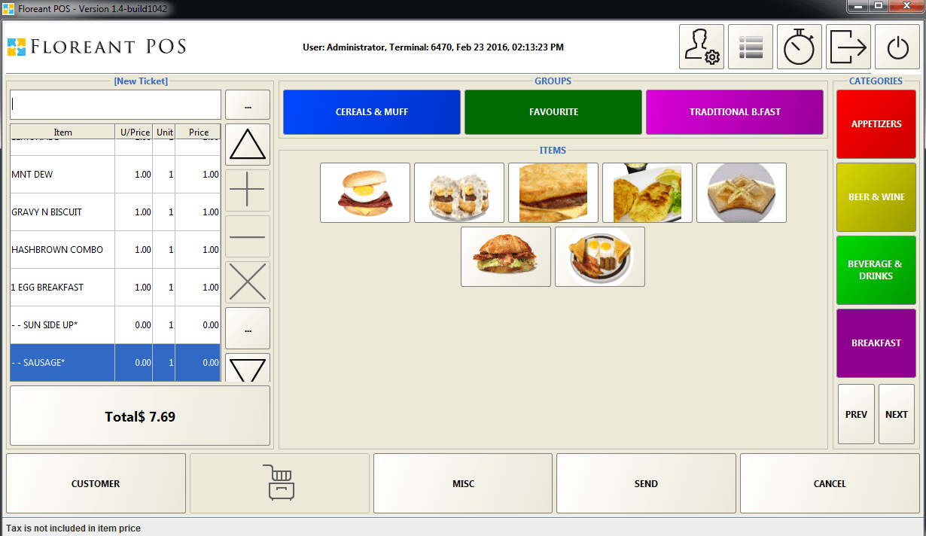Viewport: 926px width, 536px height.
Task: Open the TRADITIONAL B.FAST group
Action: click(734, 111)
